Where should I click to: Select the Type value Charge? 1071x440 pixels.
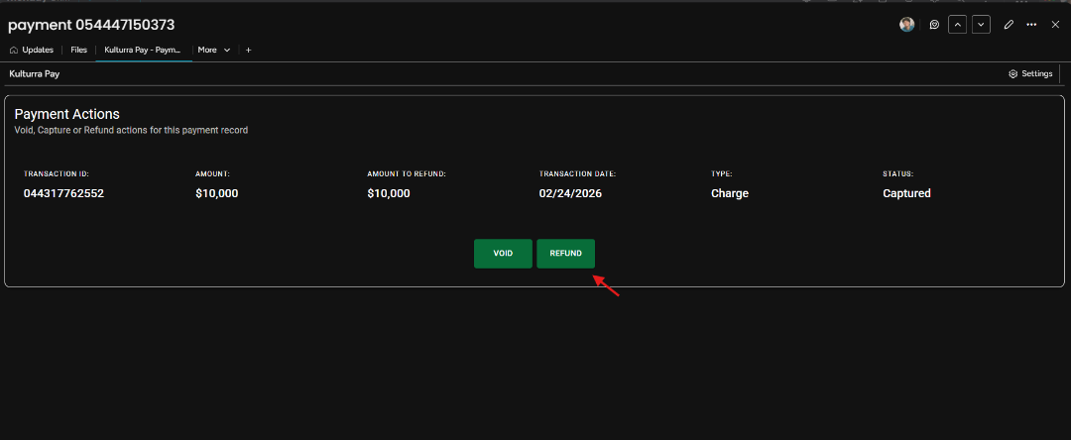(x=730, y=193)
